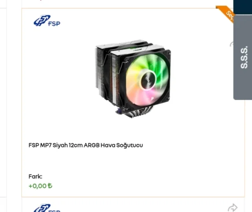Open the FSP MP7 cooler product image
This screenshot has height=212, width=252.
(x=133, y=78)
